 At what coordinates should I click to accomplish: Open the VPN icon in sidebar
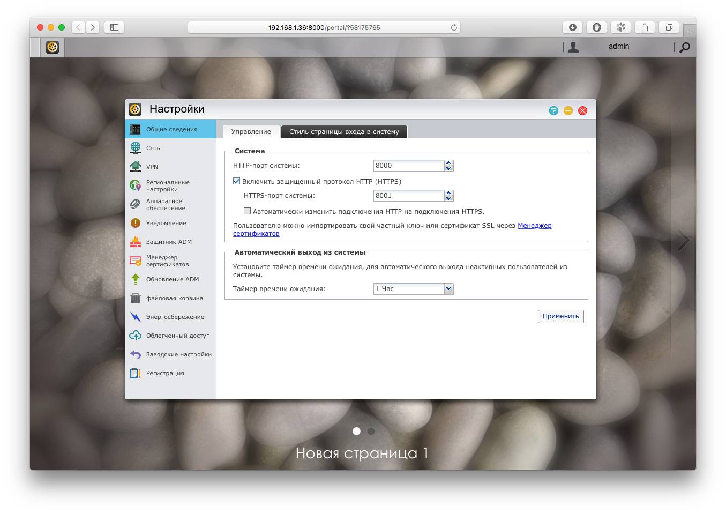tap(136, 167)
